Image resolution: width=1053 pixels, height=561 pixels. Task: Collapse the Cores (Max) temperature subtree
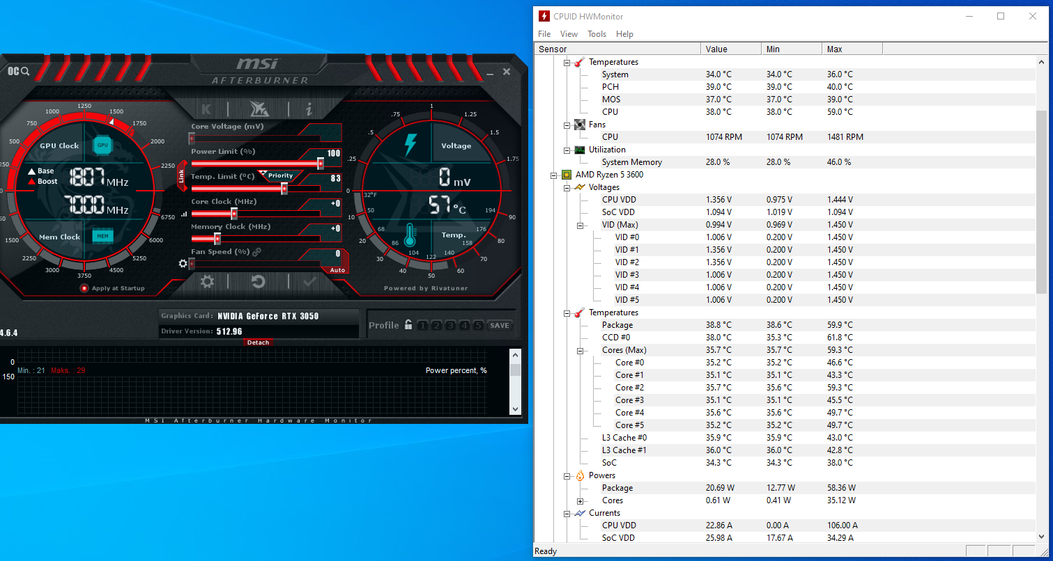[580, 350]
